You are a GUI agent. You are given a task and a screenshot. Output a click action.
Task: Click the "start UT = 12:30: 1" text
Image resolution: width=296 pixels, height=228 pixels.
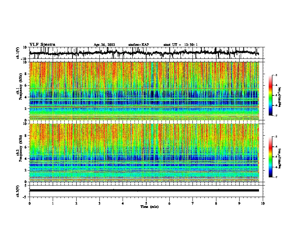coord(181,45)
